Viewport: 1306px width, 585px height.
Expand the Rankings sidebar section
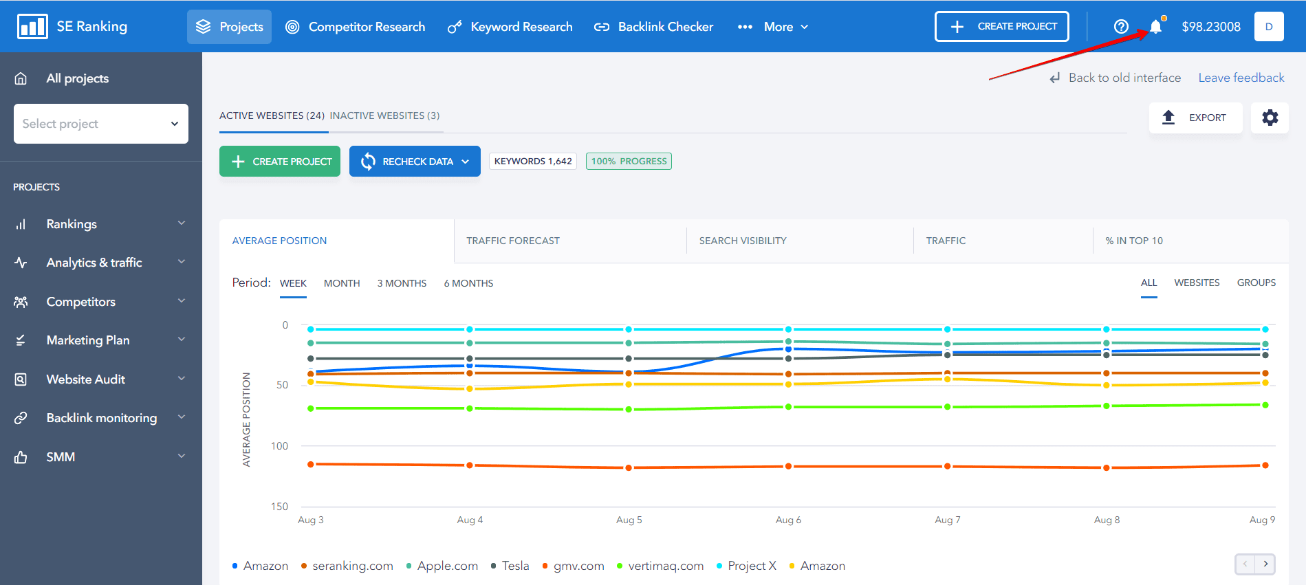click(x=182, y=223)
